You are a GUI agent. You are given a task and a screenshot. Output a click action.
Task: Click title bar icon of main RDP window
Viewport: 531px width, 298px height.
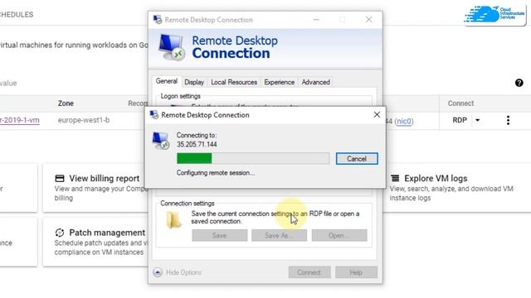[158, 20]
